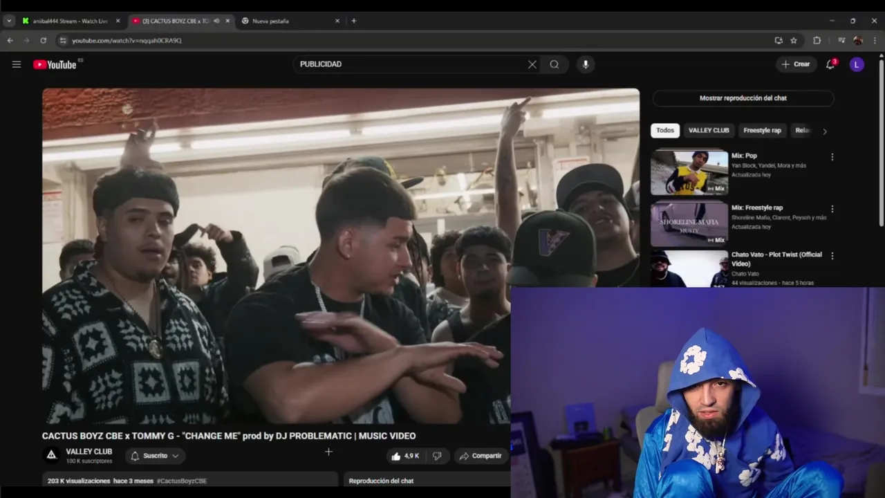Open a new browser tab

[354, 21]
